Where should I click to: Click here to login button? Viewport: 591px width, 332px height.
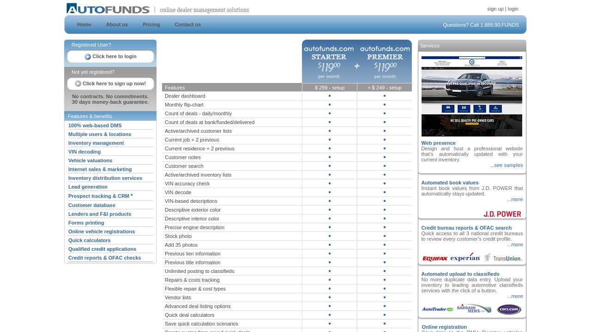pos(110,57)
